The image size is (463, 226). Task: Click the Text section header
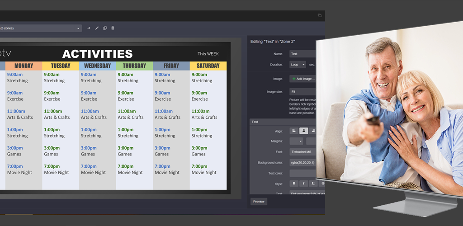pos(283,122)
